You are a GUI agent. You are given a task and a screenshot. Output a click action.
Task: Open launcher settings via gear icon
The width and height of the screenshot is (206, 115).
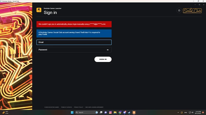click(x=179, y=10)
